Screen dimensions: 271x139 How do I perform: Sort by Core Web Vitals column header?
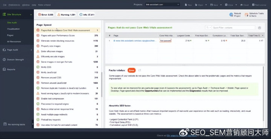click(x=166, y=36)
